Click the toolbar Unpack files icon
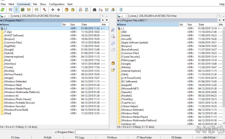The image size is (225, 139). 73,10
